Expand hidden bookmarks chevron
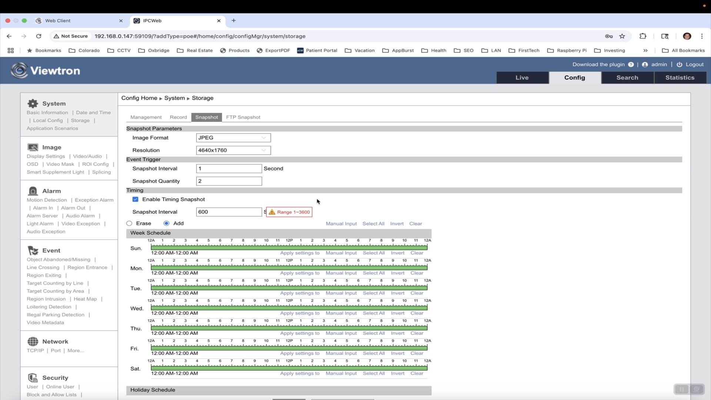711x400 pixels. point(645,50)
